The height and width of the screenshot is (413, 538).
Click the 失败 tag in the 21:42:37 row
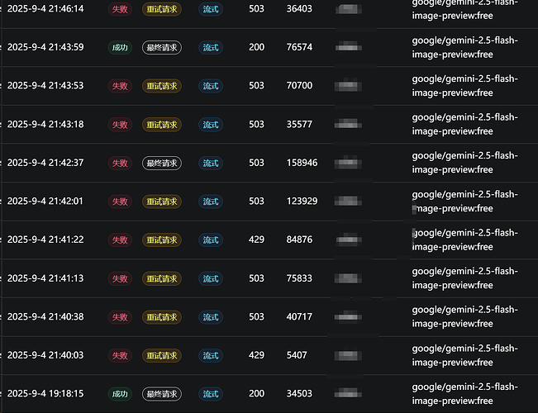[120, 163]
